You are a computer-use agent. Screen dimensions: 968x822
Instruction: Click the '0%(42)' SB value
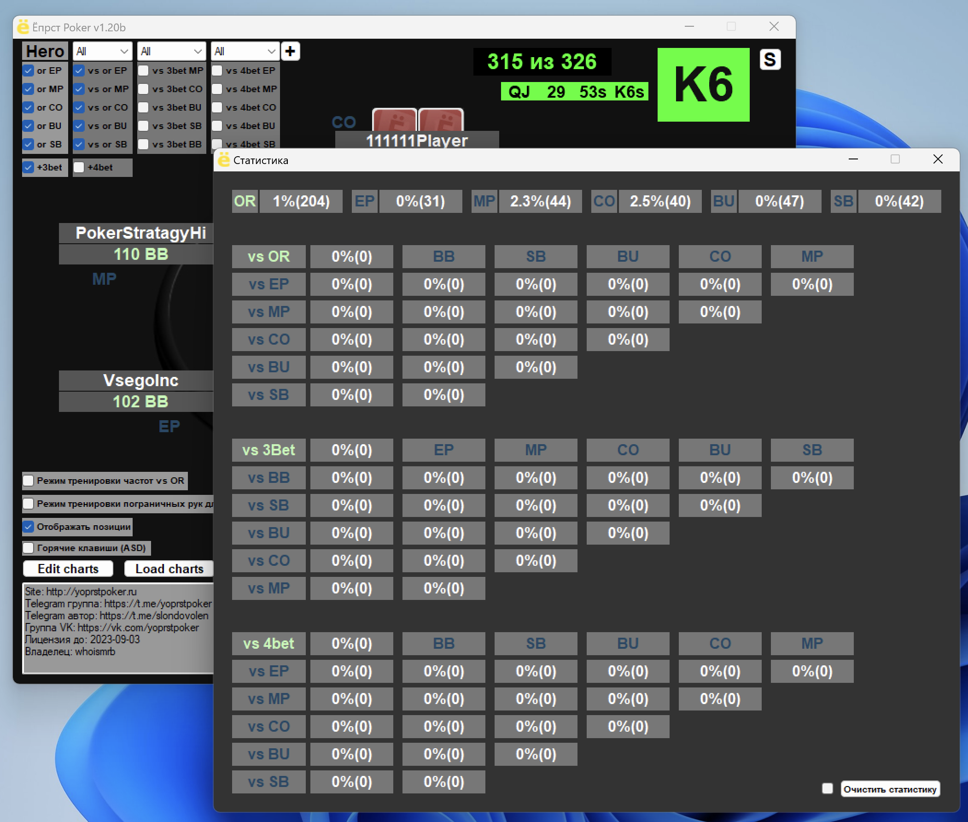tap(899, 201)
